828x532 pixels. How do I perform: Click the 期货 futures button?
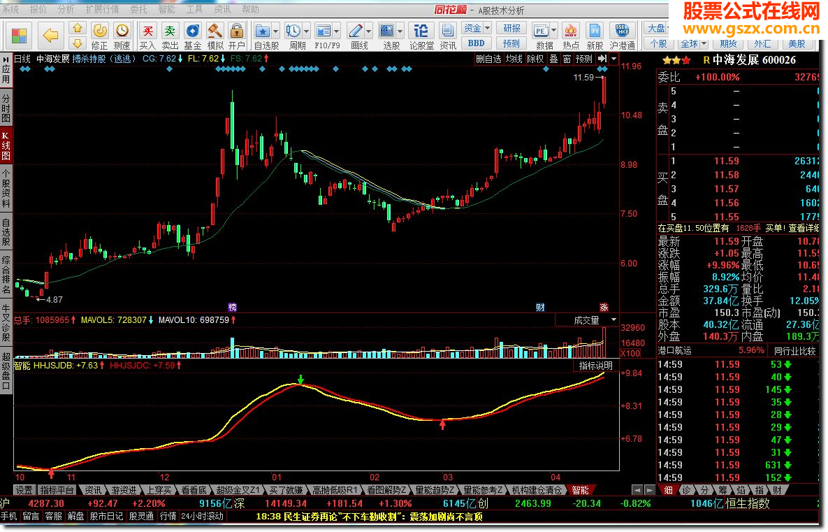point(728,44)
